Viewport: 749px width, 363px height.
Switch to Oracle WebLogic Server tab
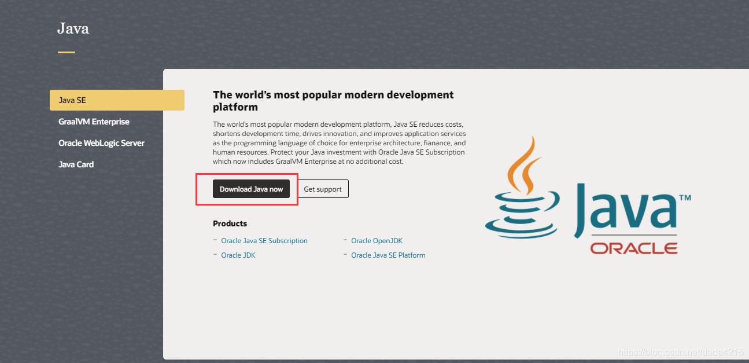pyautogui.click(x=101, y=143)
